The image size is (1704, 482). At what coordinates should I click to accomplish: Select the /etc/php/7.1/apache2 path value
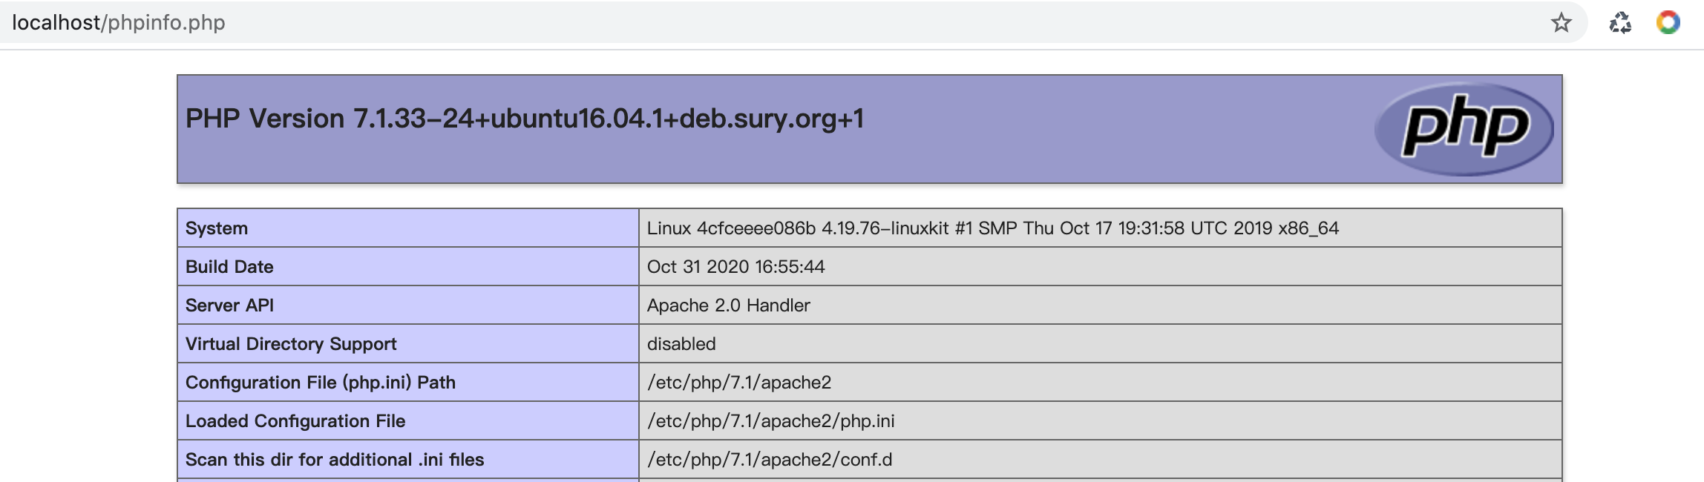coord(739,383)
